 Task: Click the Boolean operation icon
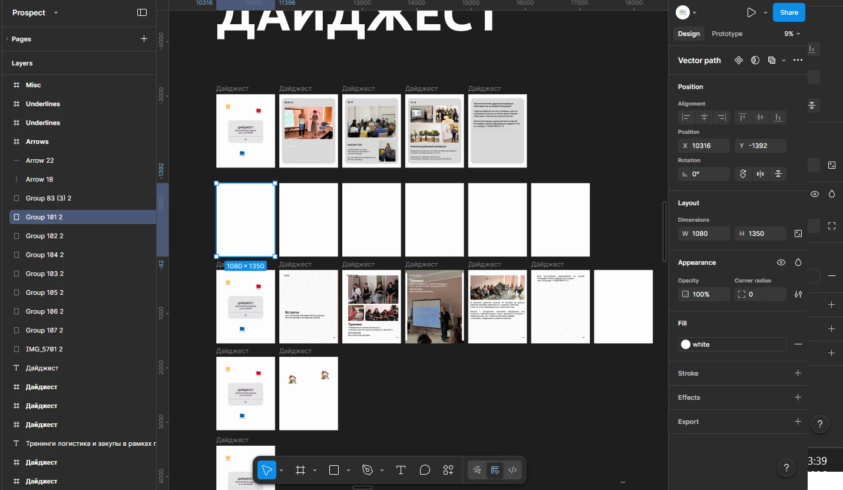tap(772, 60)
